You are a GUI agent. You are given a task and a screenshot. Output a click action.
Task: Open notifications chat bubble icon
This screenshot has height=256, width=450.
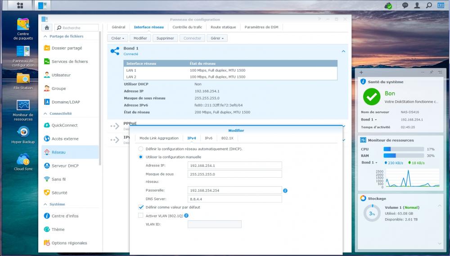pos(405,5)
